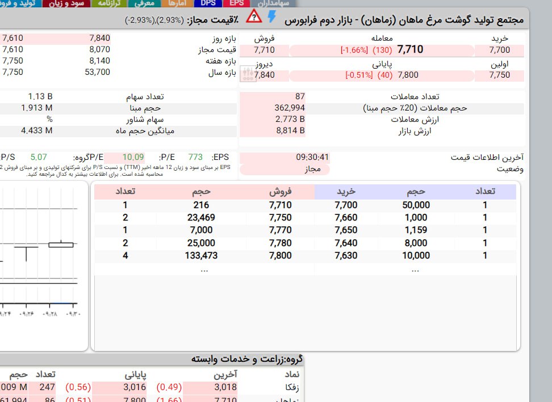
Task: Switch to the DPS tab
Action: click(x=208, y=3)
